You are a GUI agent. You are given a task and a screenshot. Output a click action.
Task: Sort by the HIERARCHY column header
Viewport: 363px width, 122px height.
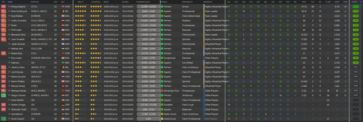208,2
